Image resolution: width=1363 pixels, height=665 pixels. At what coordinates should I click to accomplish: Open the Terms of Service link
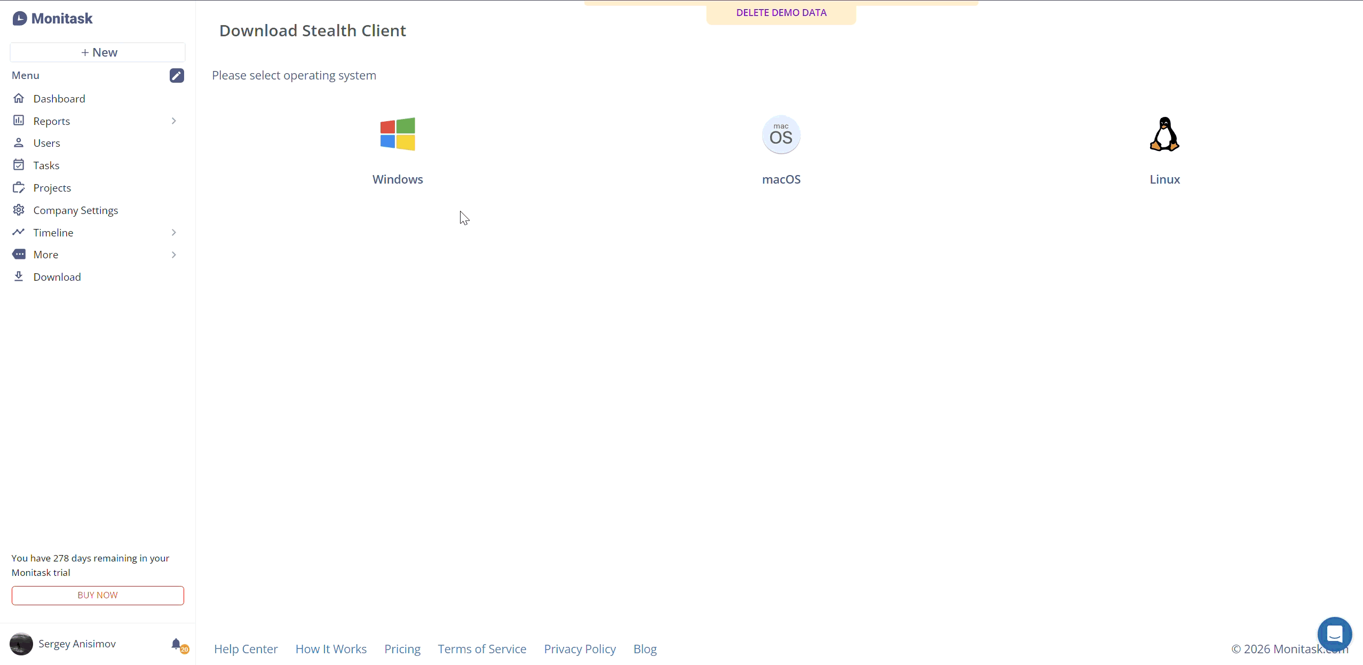(x=482, y=649)
